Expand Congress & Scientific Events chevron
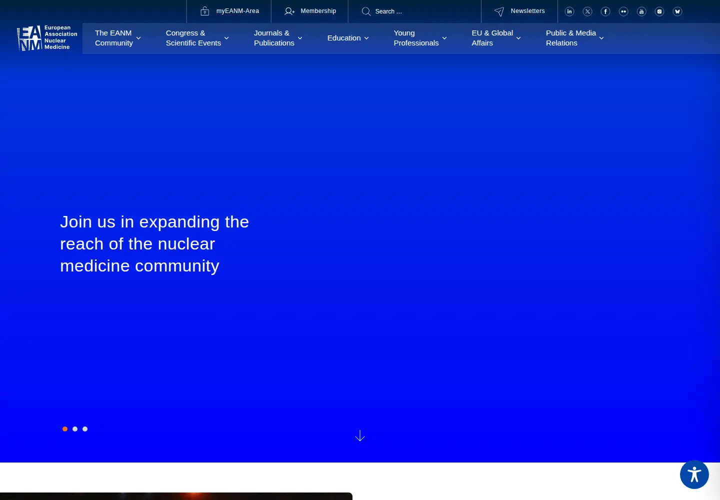720x500 pixels. point(226,38)
